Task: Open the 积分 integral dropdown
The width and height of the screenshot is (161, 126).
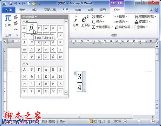Action: (x=98, y=22)
